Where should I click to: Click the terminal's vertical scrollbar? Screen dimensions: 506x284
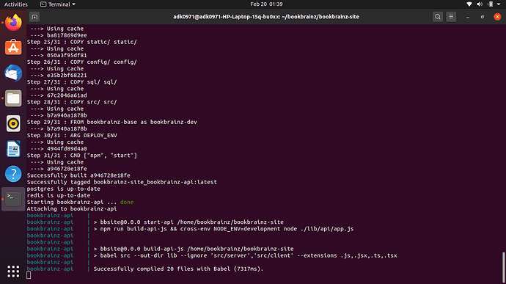pos(503,265)
